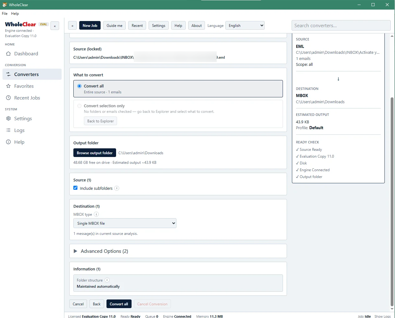Click the About toolbar button

tap(197, 26)
